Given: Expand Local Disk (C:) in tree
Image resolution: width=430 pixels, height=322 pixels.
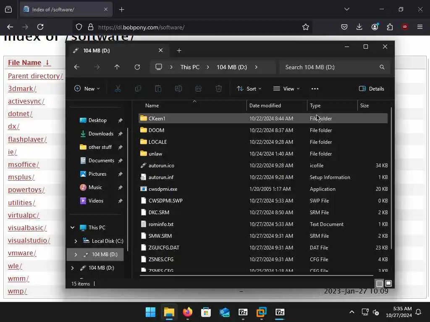Looking at the screenshot, I should 76,241.
